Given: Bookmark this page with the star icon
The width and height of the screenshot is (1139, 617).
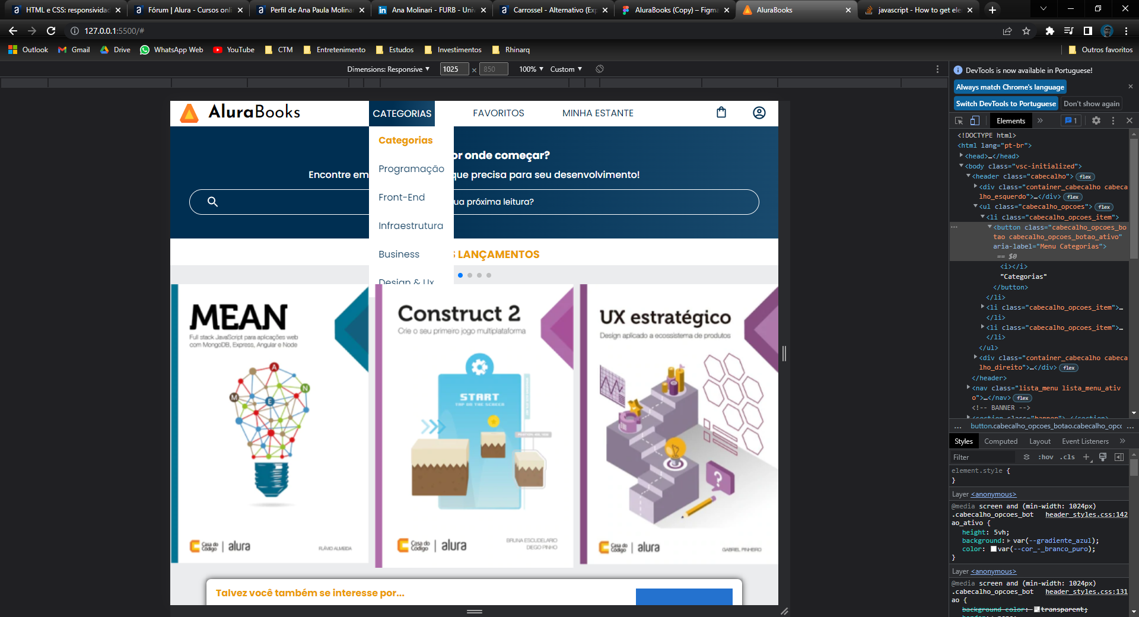Looking at the screenshot, I should [1026, 31].
